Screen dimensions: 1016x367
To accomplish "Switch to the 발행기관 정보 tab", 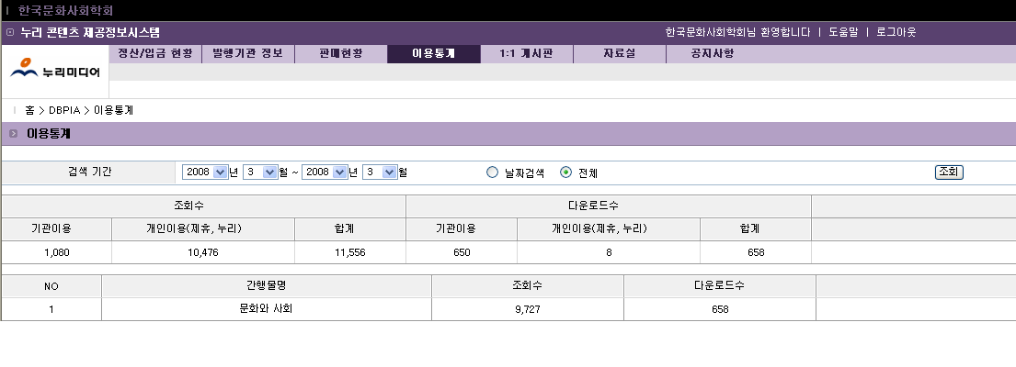I will coord(247,54).
